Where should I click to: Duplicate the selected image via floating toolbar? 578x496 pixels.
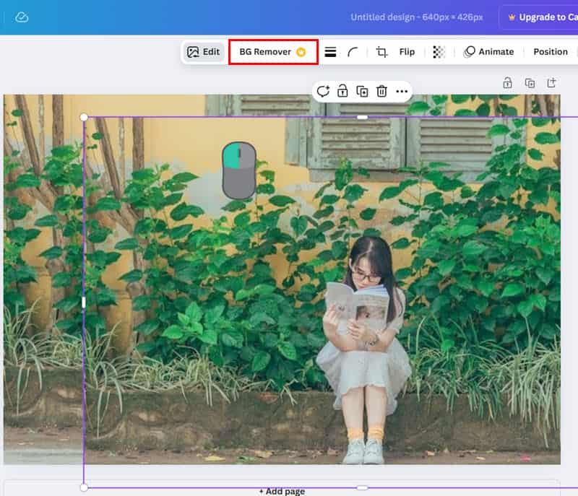(362, 91)
